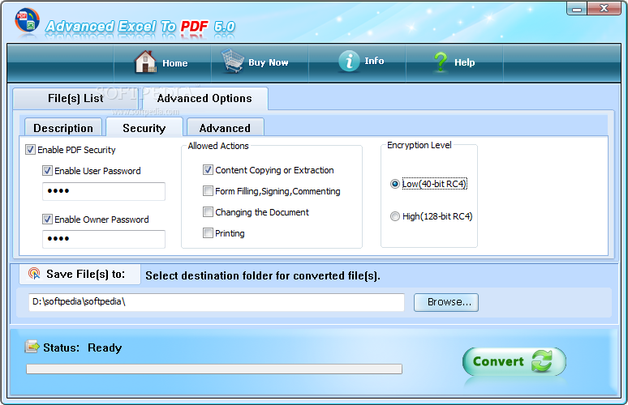The width and height of the screenshot is (628, 405).
Task: Close the application window
Action: pyautogui.click(x=604, y=8)
